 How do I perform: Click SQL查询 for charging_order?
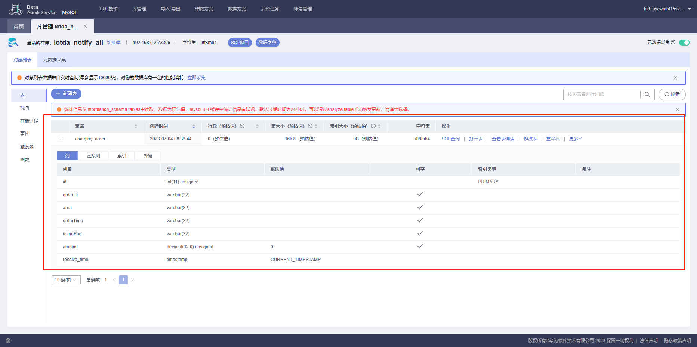451,139
